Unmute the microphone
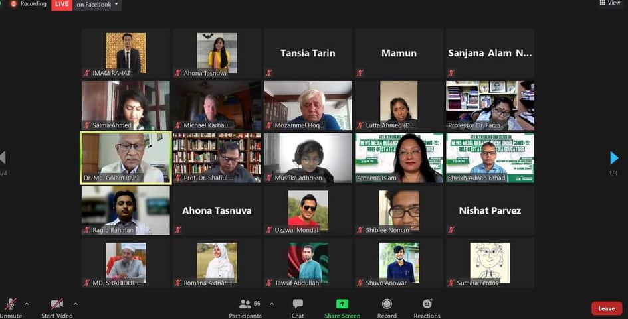The height and width of the screenshot is (319, 628). click(11, 304)
